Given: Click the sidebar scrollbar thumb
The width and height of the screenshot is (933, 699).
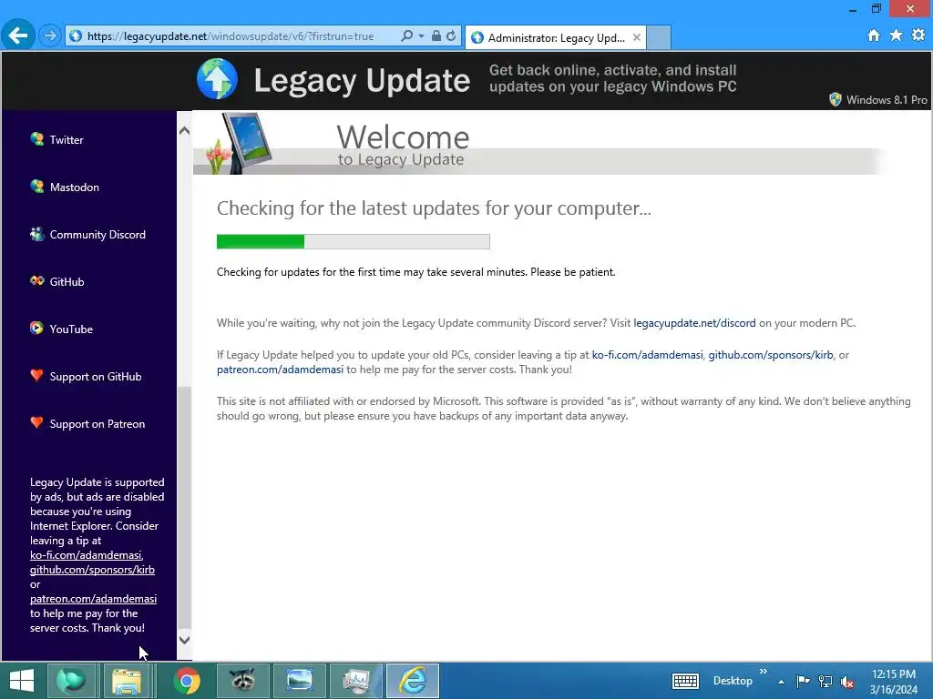Looking at the screenshot, I should tap(184, 506).
